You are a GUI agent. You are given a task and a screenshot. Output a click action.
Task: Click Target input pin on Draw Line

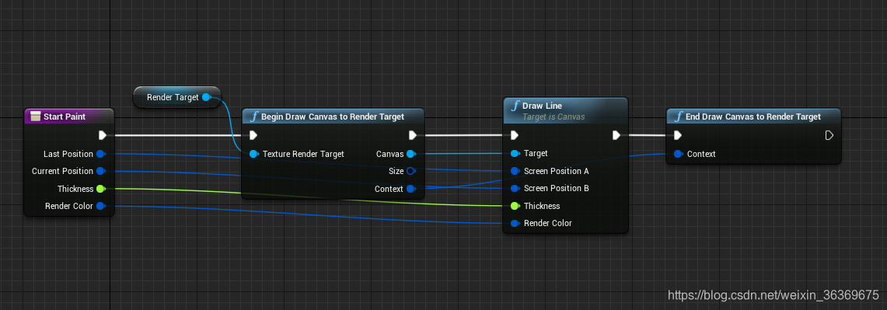point(515,153)
